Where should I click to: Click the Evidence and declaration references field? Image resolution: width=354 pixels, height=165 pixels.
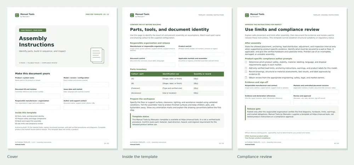tap(268, 102)
